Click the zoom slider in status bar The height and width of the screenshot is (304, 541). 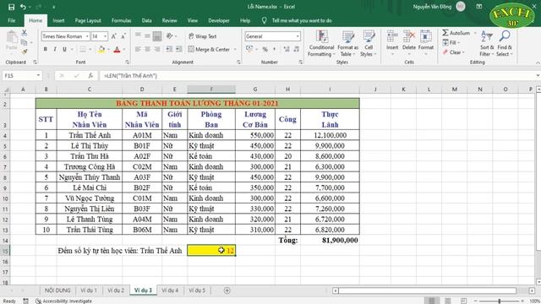coord(499,301)
